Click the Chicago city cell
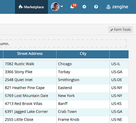Image resolution: width=136 pixels, height=123 pixels. click(x=83, y=65)
